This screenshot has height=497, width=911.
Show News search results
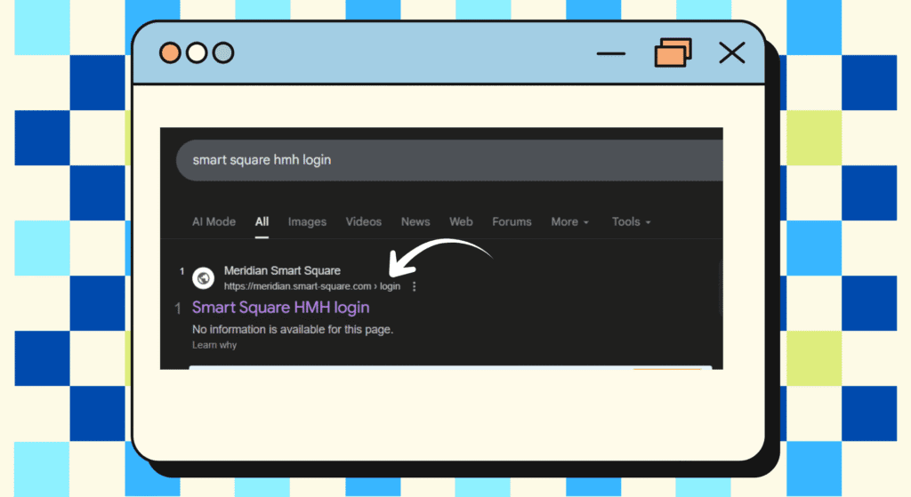(415, 221)
